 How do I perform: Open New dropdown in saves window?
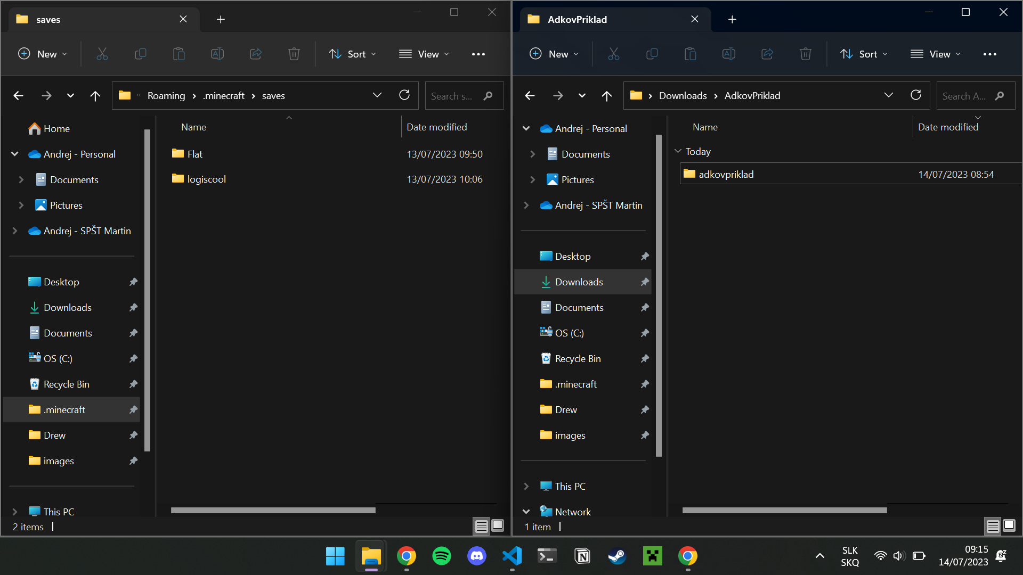[x=43, y=54]
